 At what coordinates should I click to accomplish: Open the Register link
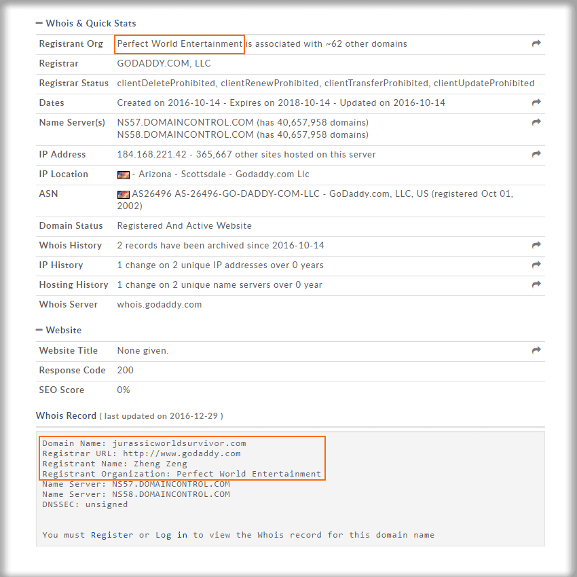(x=112, y=535)
